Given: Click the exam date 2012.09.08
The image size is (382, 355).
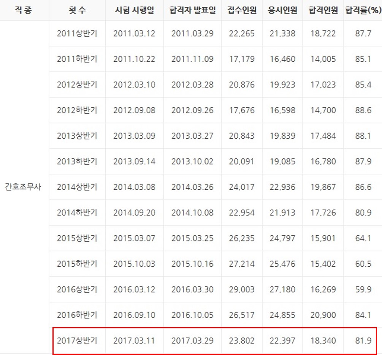Looking at the screenshot, I should 134,110.
